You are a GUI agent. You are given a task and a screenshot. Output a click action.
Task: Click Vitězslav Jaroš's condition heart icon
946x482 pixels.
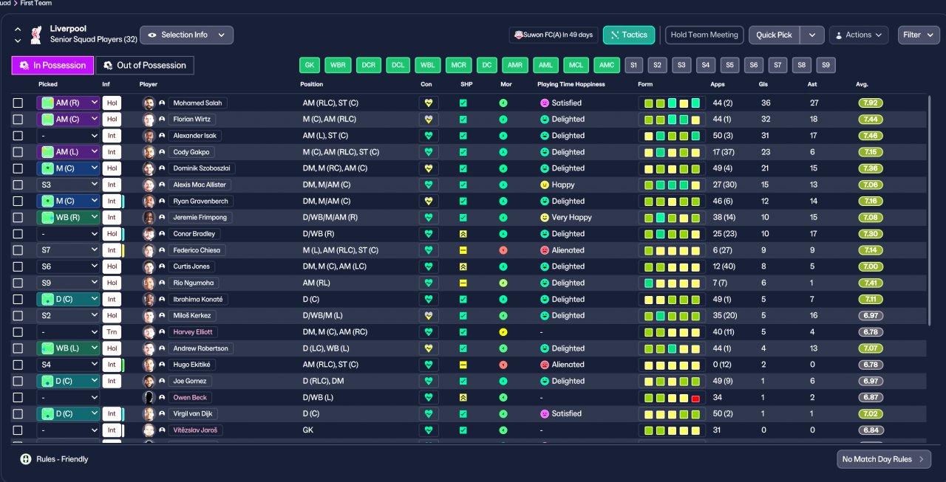428,430
